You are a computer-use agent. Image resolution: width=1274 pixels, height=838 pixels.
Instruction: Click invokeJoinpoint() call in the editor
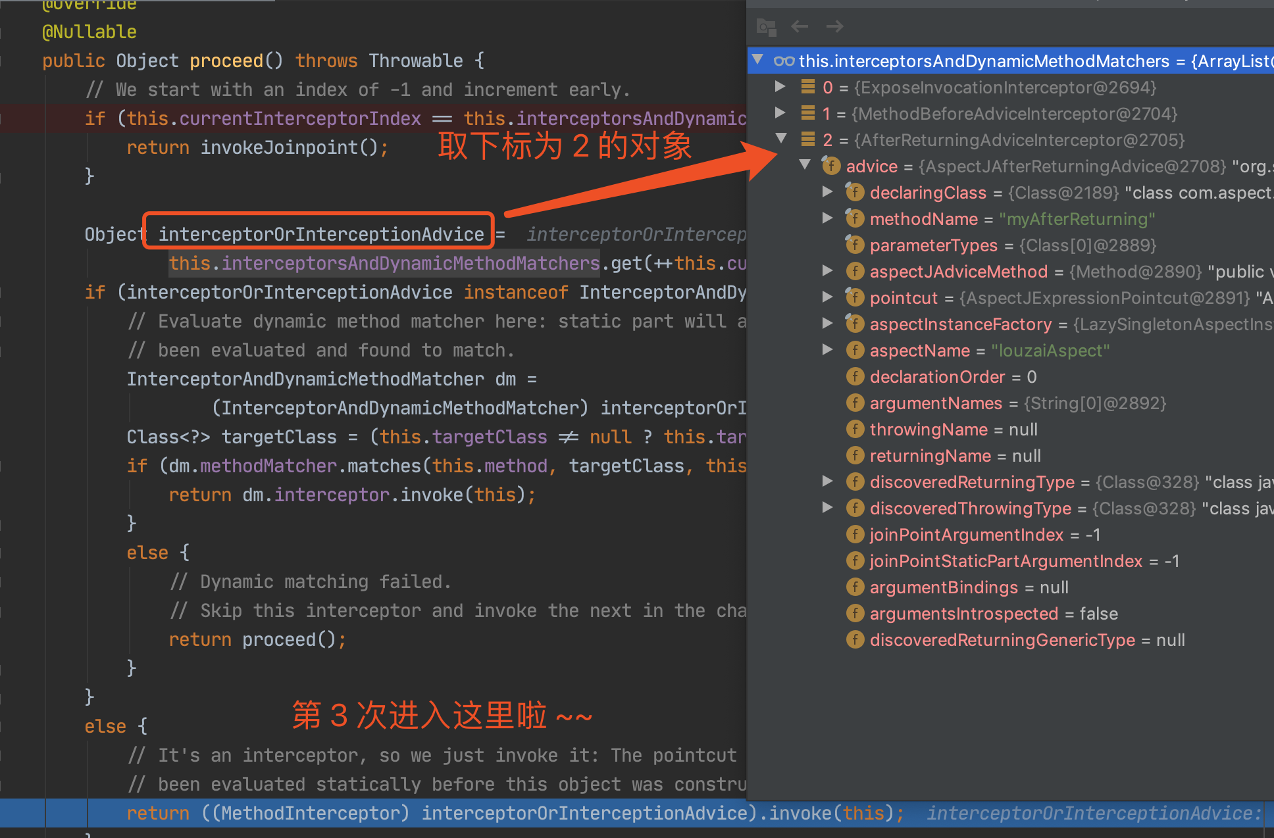coord(290,147)
